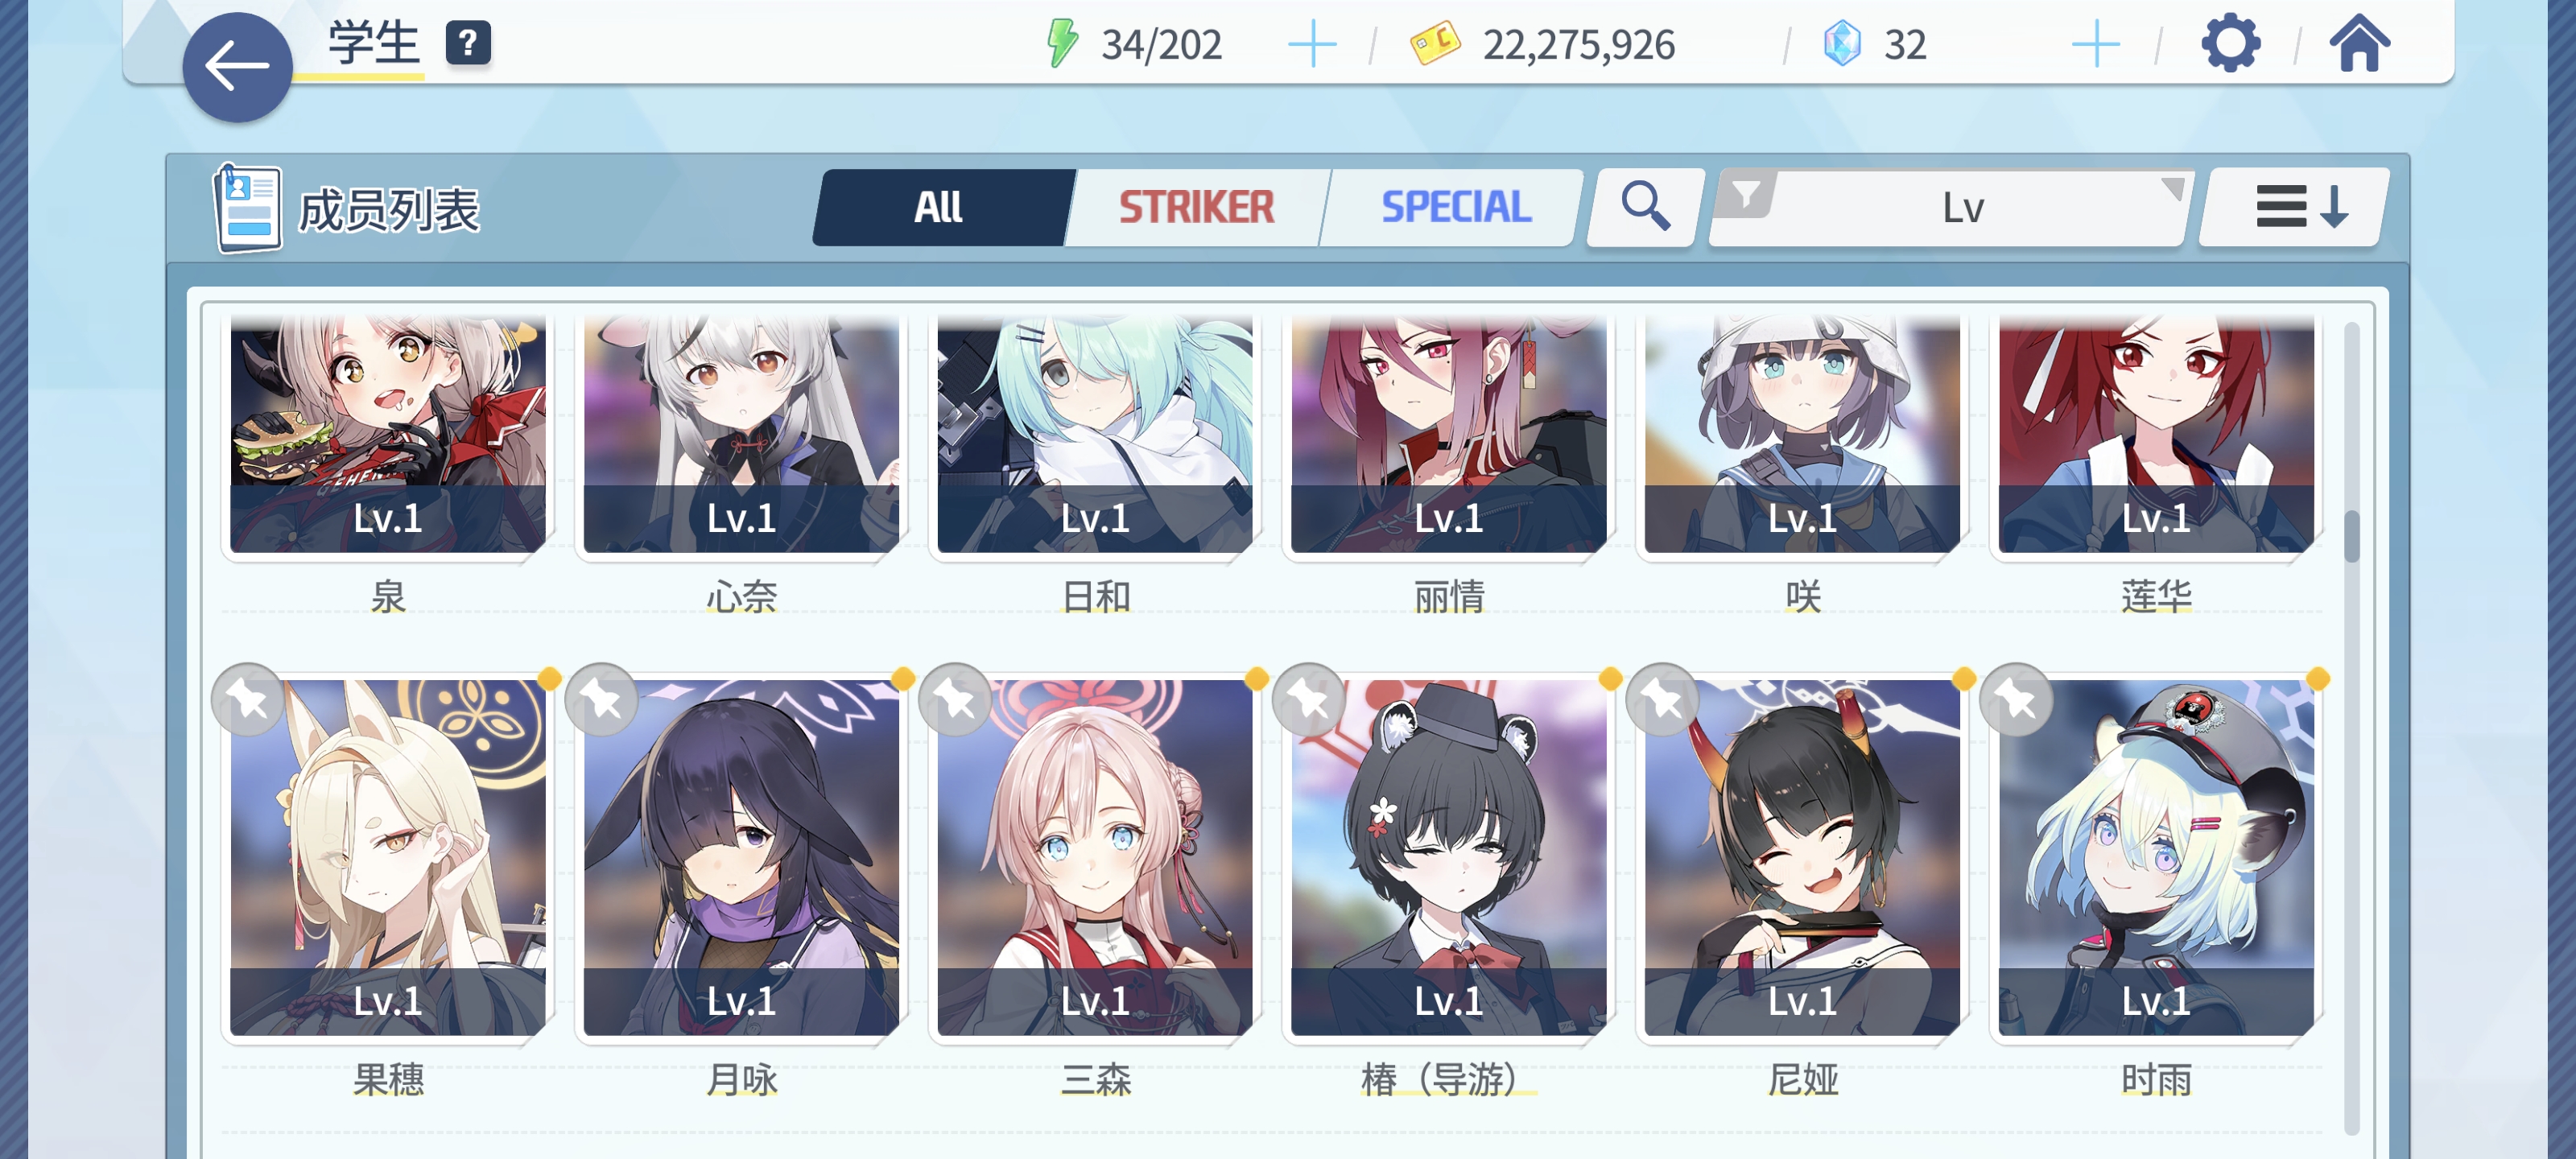Return to lobby via home icon

point(2359,44)
